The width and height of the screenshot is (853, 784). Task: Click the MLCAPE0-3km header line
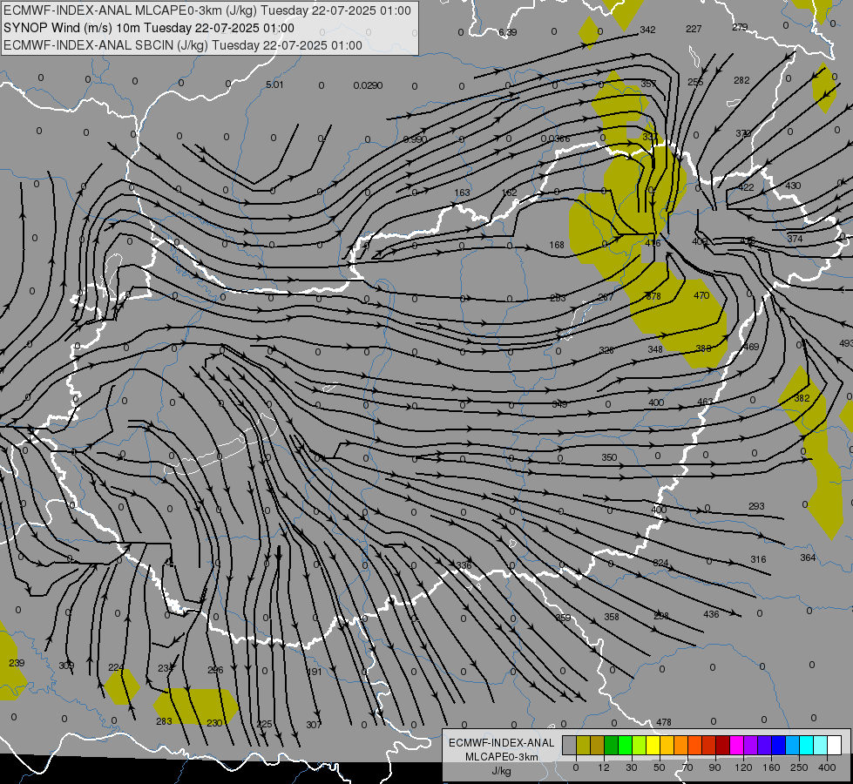click(207, 10)
